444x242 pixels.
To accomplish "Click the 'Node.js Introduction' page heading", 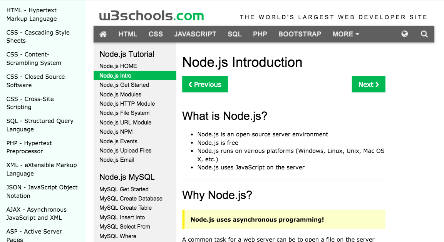I will 242,62.
